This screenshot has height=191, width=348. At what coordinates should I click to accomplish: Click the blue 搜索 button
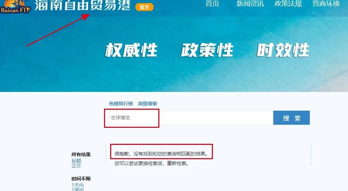tap(291, 118)
